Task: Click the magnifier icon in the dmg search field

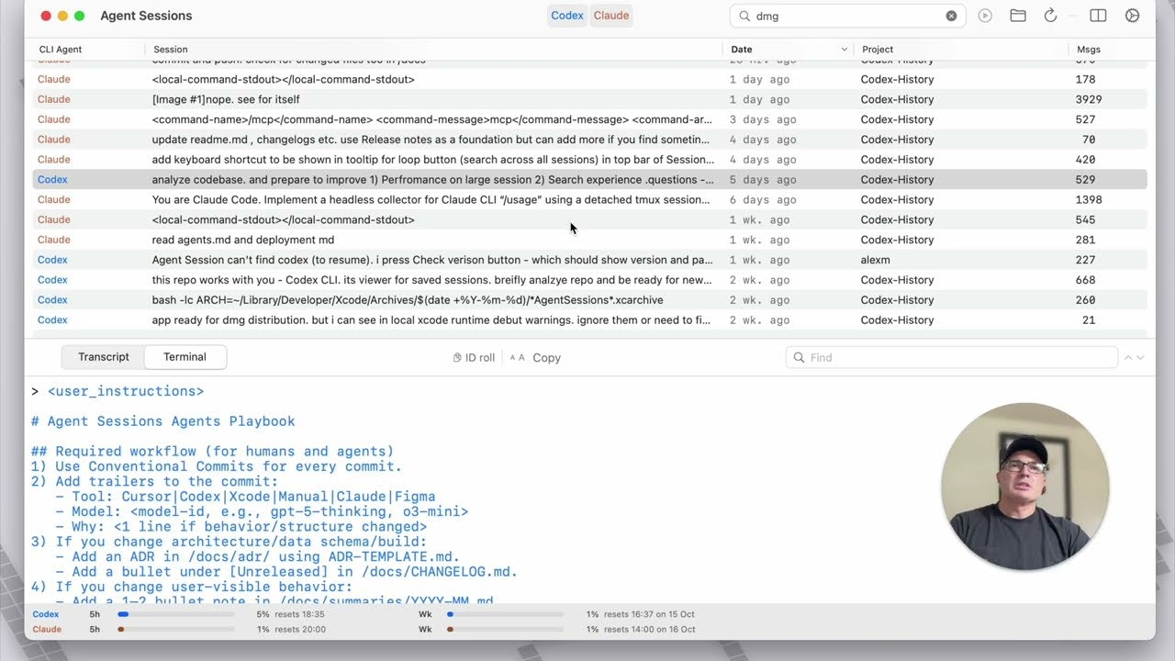Action: 744,16
